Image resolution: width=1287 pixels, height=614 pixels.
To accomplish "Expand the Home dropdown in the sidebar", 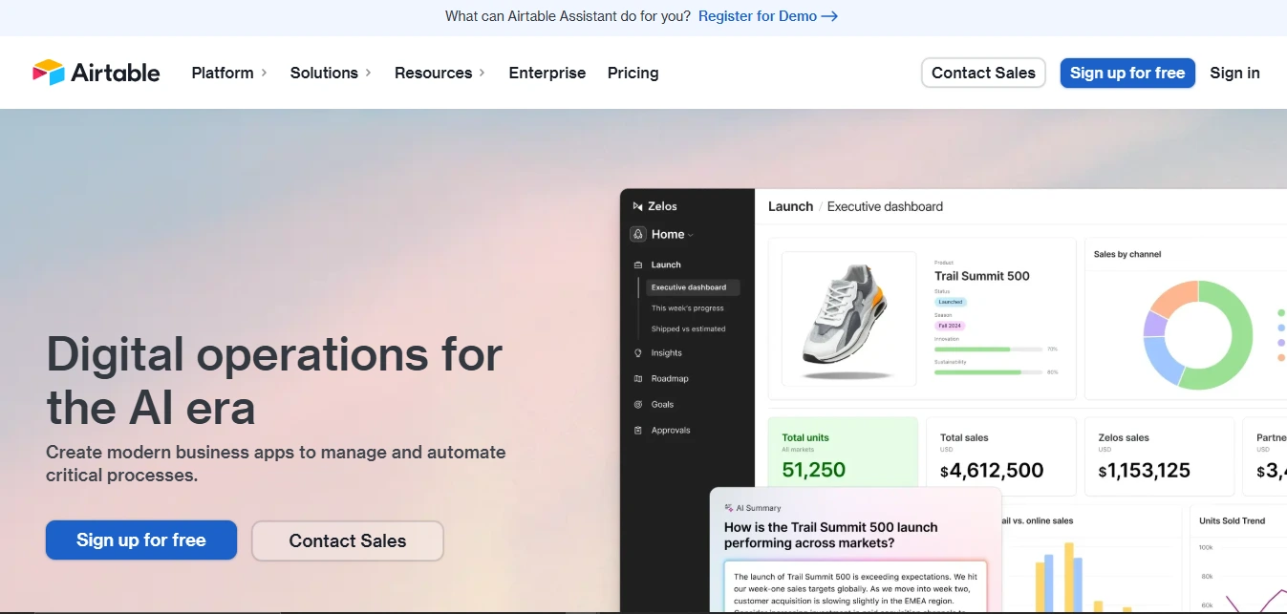I will coord(690,234).
